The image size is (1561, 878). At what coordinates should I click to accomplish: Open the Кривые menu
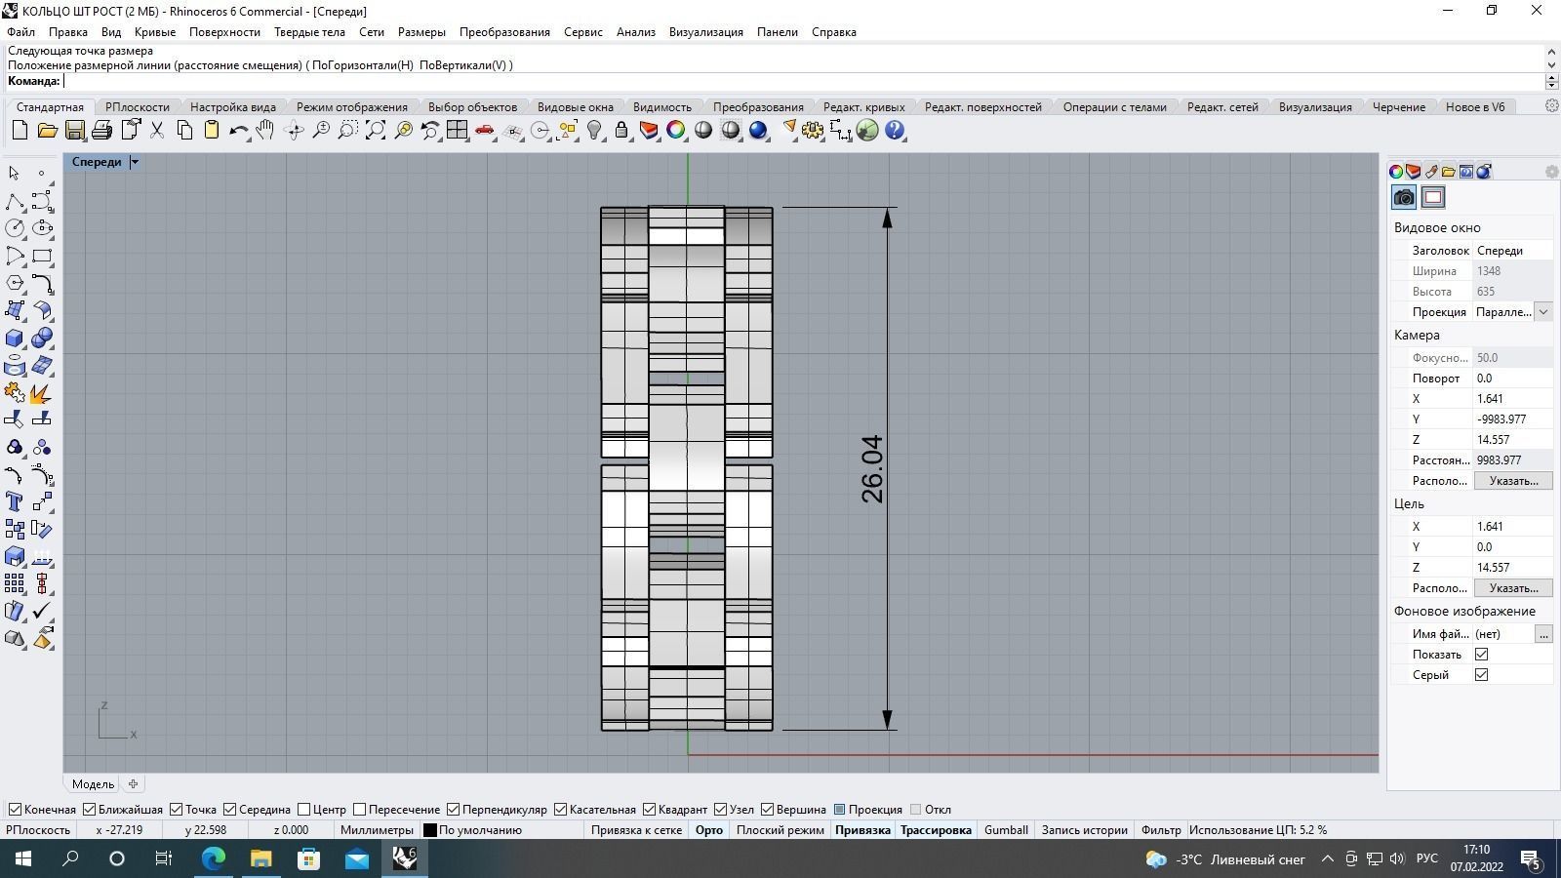click(155, 31)
